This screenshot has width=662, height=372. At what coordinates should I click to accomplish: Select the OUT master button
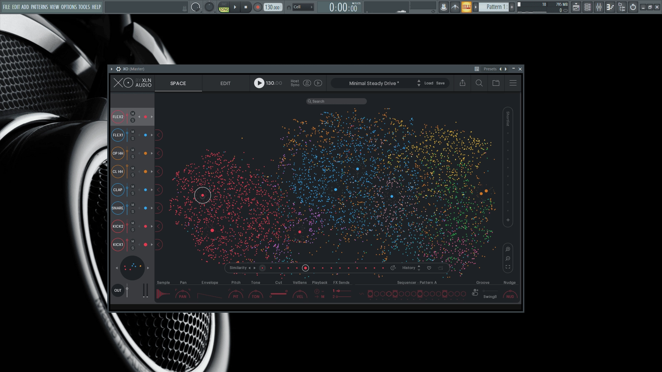coord(118,290)
